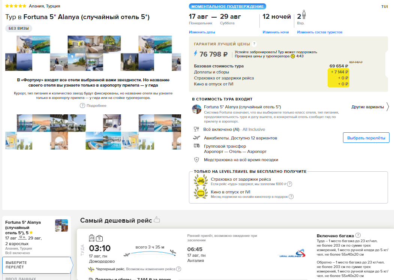This screenshot has height=280, width=394.
Task: Click the 23 kg checked baggage icon
Action: point(92,238)
